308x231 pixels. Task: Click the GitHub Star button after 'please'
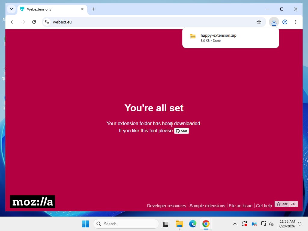pos(181,131)
